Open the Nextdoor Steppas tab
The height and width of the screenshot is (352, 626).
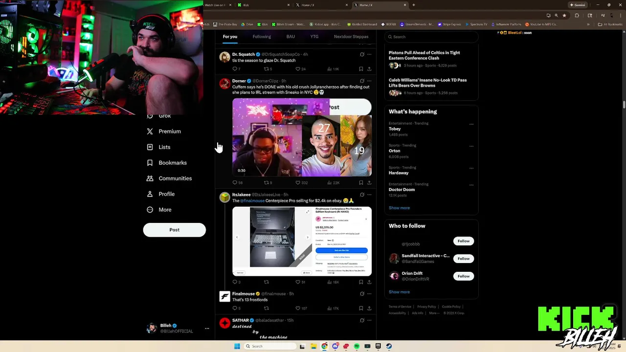click(x=351, y=37)
